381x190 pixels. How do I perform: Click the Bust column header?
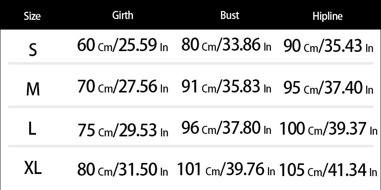[230, 15]
